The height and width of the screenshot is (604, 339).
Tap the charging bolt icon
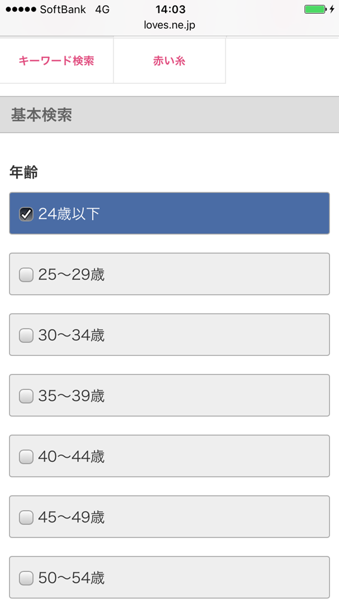(332, 9)
